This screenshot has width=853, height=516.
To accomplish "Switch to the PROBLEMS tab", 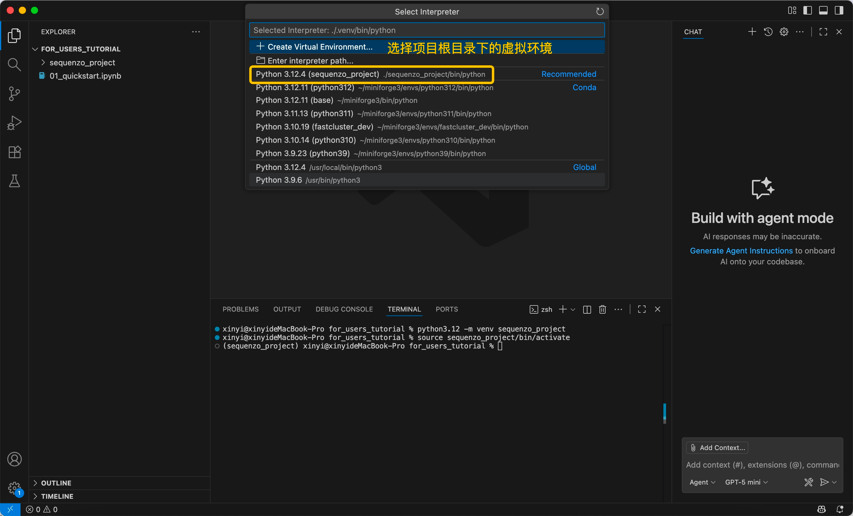I will [x=240, y=309].
